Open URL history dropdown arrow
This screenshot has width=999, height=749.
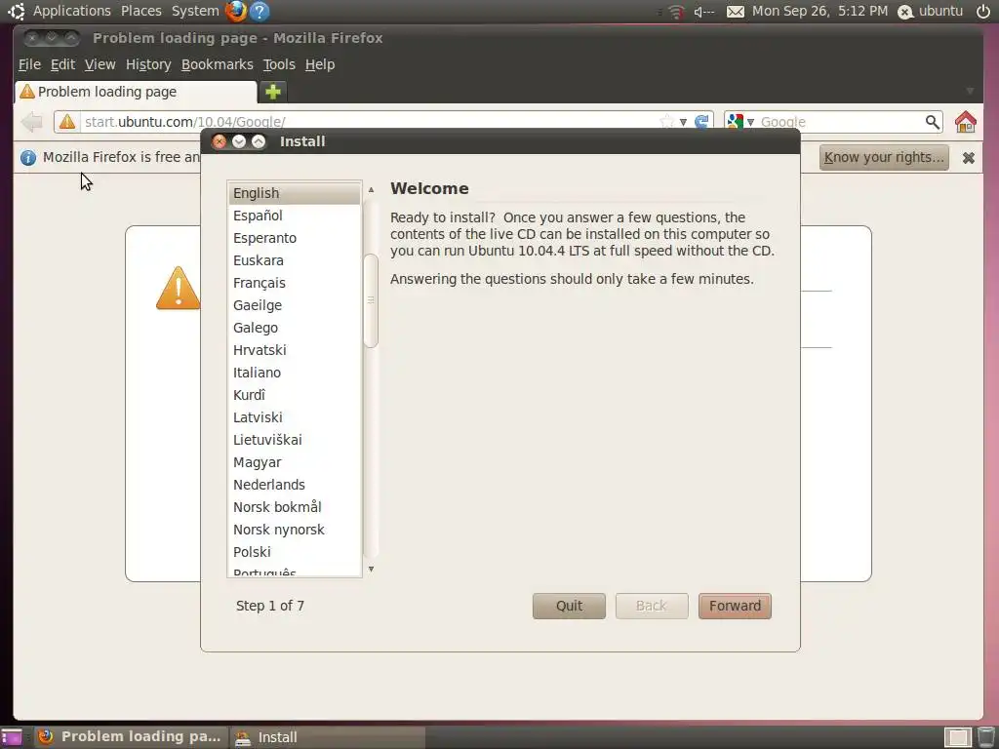point(683,122)
